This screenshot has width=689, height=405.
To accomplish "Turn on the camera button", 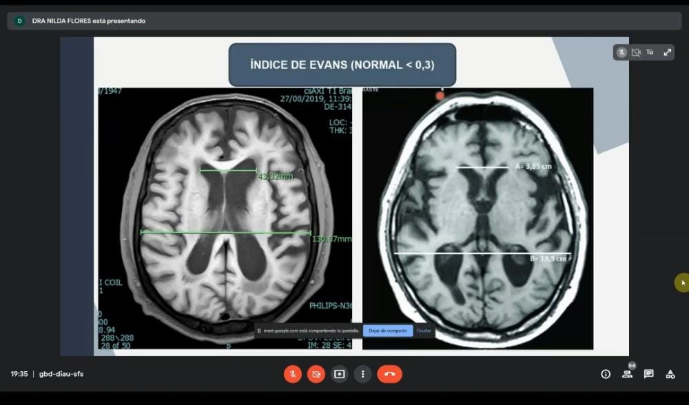I will click(x=316, y=374).
